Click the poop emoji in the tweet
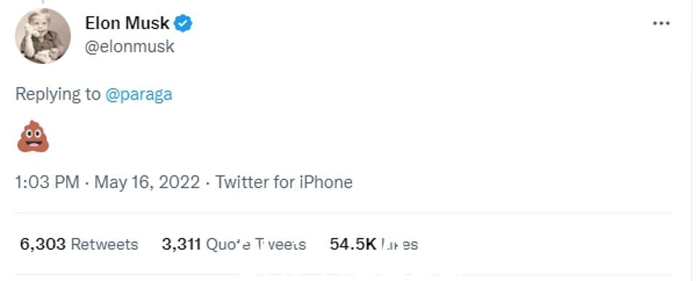 (x=33, y=137)
